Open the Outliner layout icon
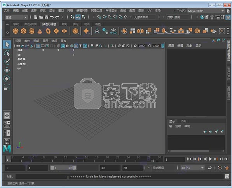 [7, 141]
